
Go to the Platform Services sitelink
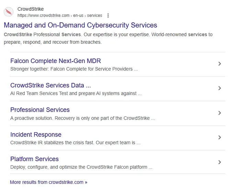click(x=34, y=159)
